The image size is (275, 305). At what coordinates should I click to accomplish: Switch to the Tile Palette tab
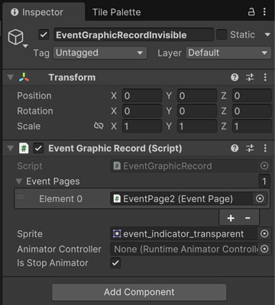pyautogui.click(x=117, y=12)
